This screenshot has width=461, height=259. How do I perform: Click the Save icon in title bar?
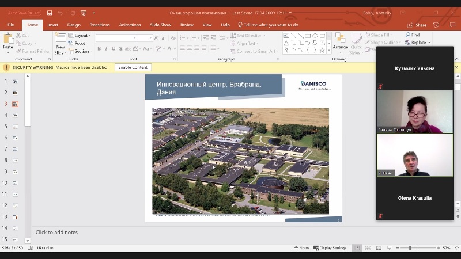tap(50, 12)
